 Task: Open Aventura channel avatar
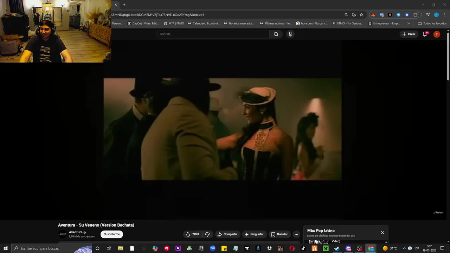pos(62,234)
